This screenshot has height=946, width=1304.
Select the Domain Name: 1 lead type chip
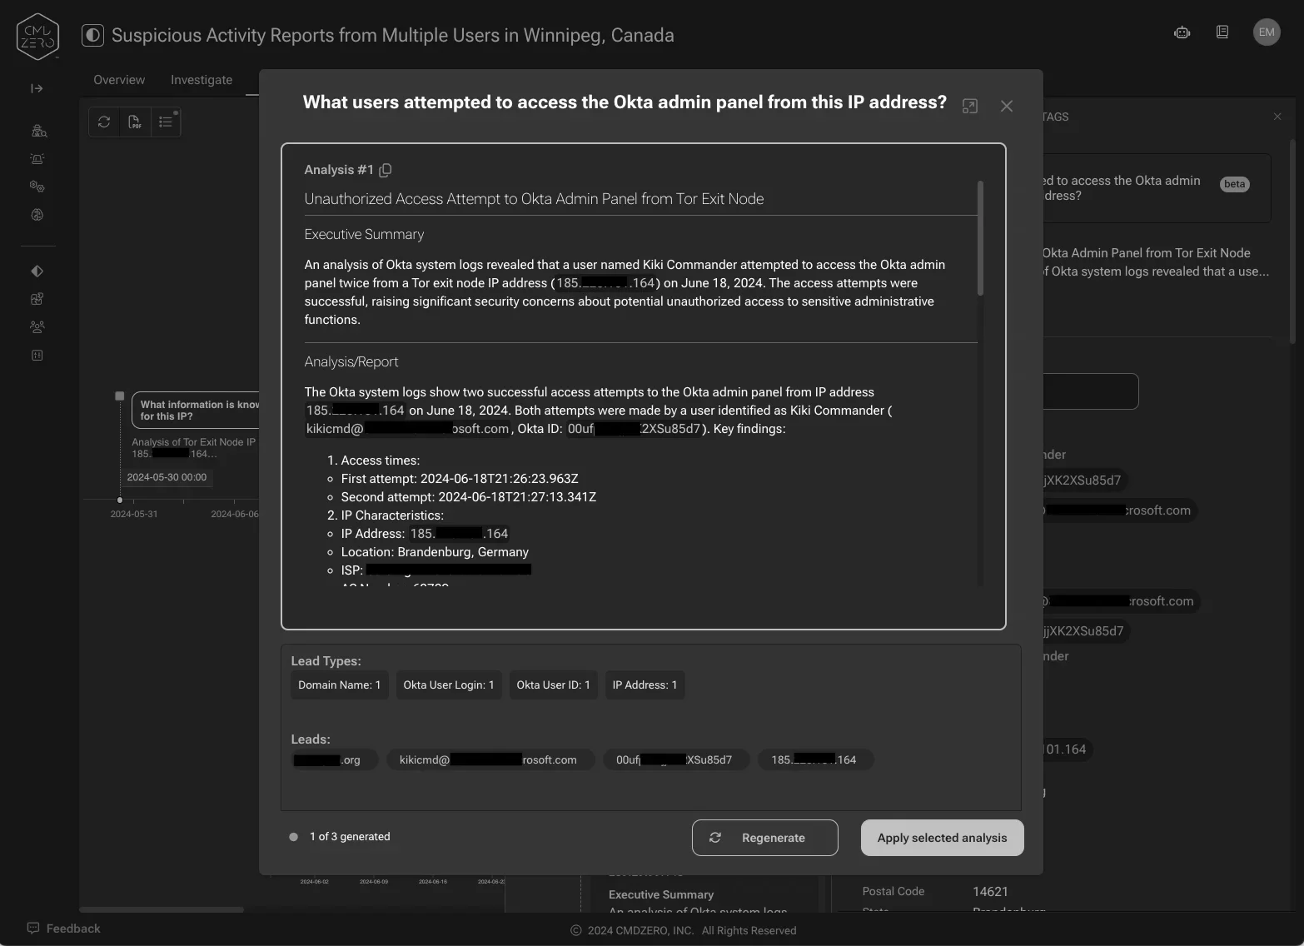coord(340,685)
